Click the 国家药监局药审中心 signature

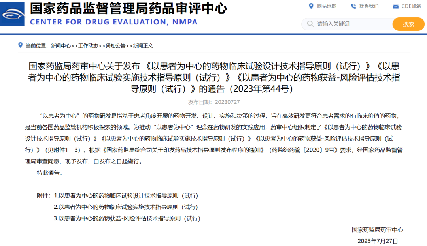point(377,230)
